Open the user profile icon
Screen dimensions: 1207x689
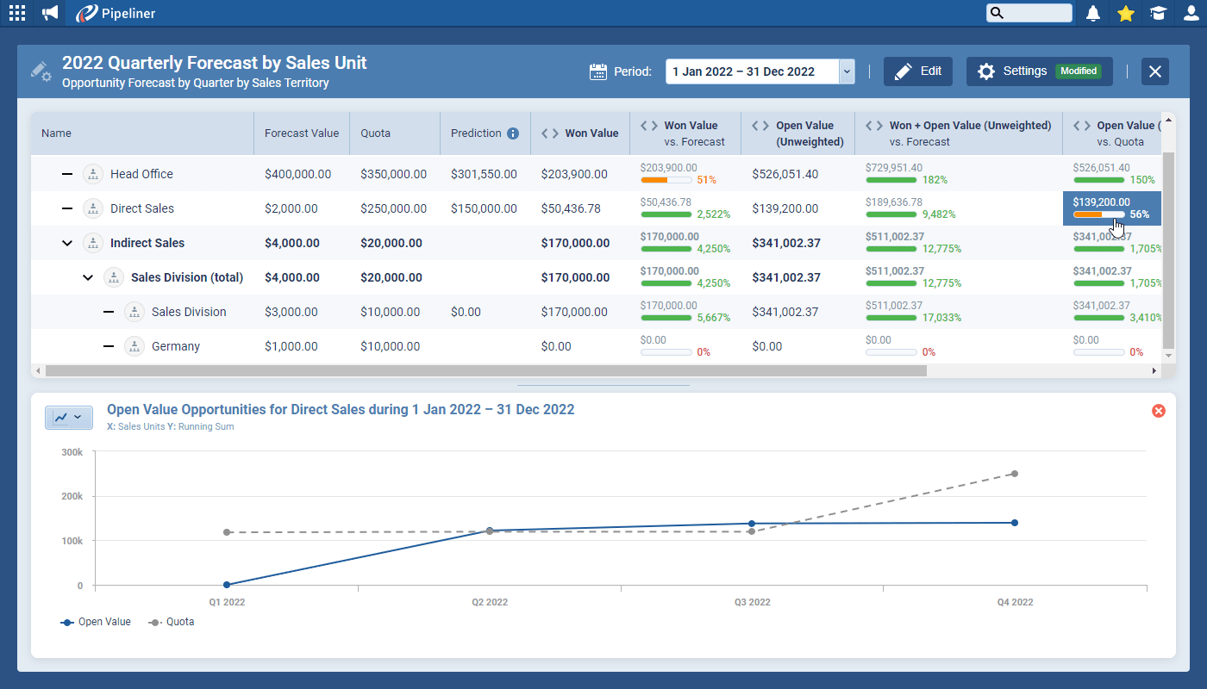click(1191, 13)
